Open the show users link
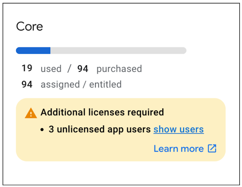Screen dimensions: 242x187 (x=179, y=129)
